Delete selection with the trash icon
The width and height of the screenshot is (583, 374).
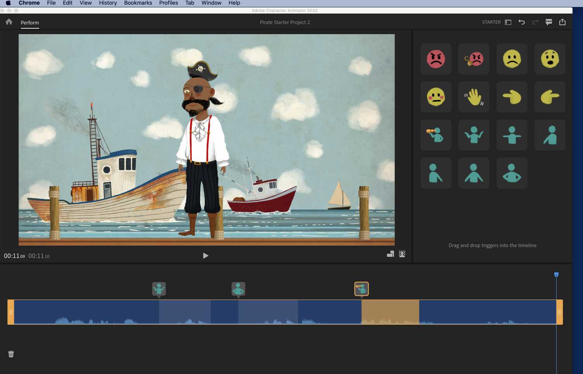tap(11, 354)
